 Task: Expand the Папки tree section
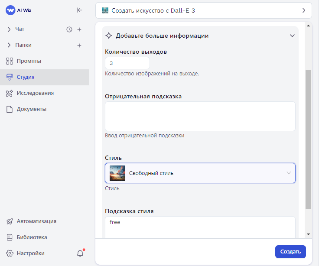pos(9,45)
